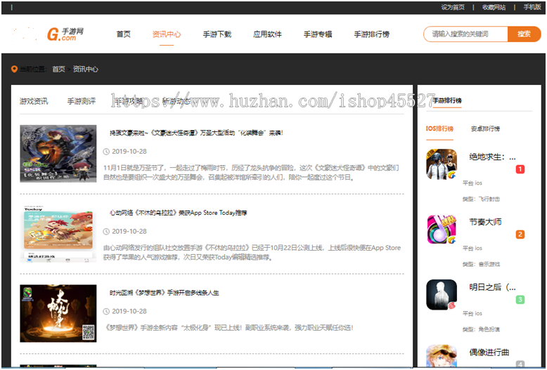Click the 文豪迷犬怪奇谭 article thumbnail
This screenshot has height=370, width=547.
58,154
